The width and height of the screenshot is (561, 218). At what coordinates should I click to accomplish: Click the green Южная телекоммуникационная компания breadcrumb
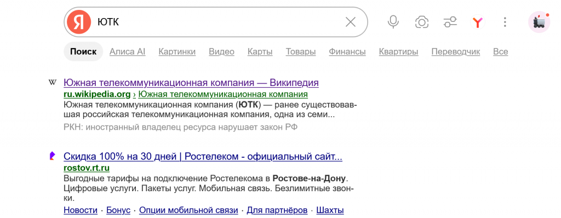click(223, 95)
